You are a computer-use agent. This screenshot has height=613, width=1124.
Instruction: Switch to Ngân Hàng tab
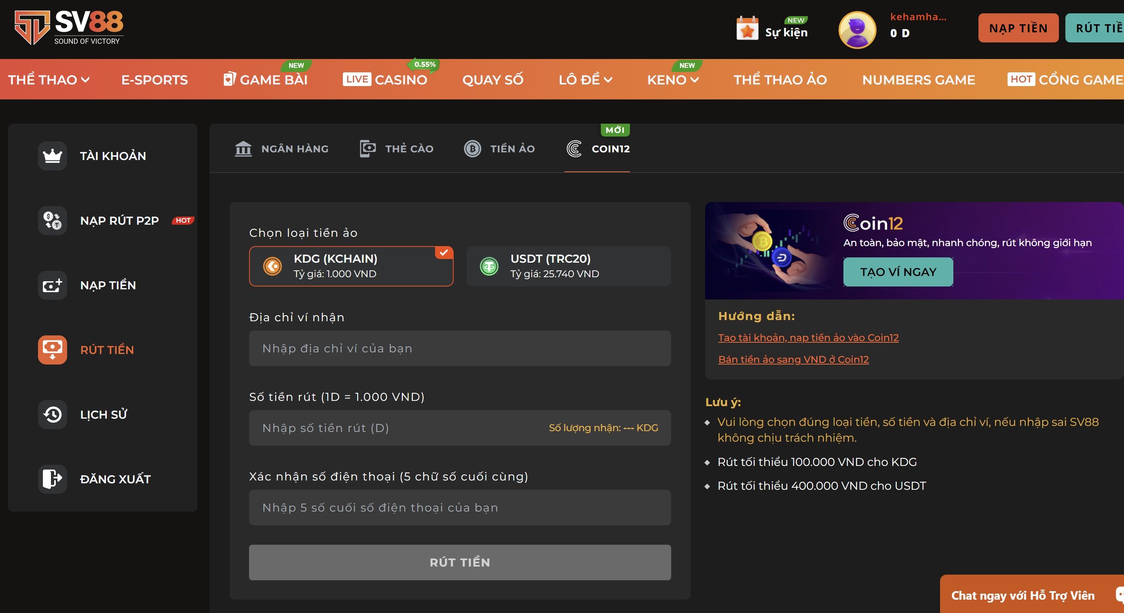coord(281,149)
